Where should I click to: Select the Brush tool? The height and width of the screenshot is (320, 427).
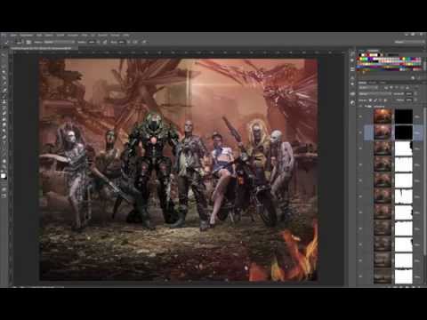4,96
